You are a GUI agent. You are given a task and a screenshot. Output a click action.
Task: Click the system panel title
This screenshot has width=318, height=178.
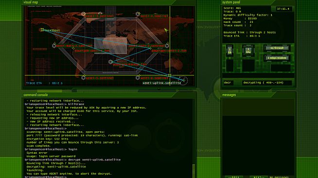click(231, 2)
